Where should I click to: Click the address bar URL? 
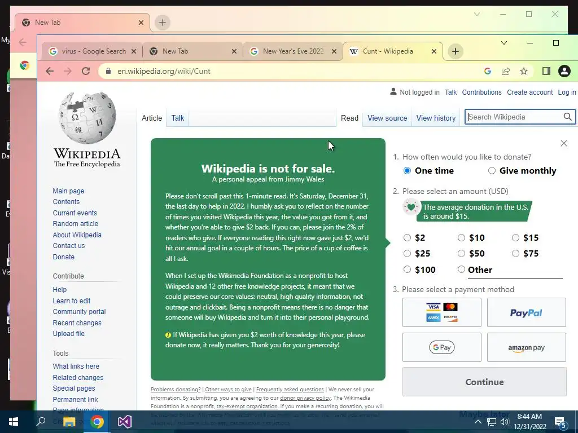point(164,71)
